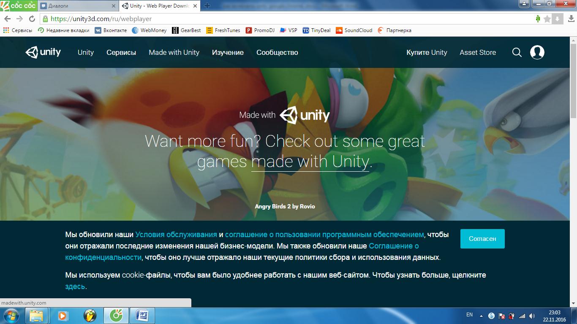Close the Диалоги tab
The image size is (577, 324).
113,6
